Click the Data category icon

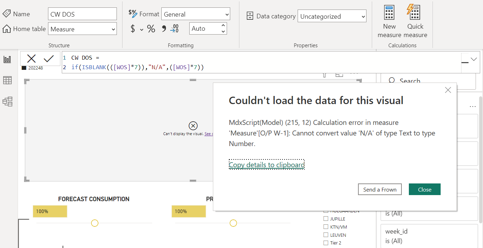coord(250,16)
